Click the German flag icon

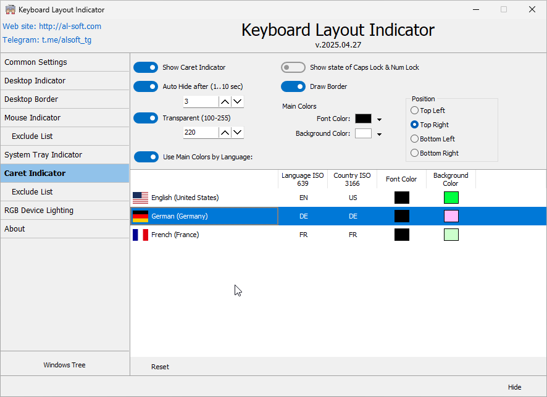click(140, 216)
